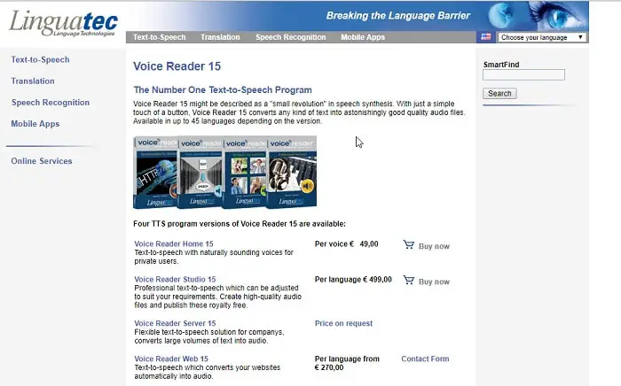
Task: Click the US flag language icon
Action: (x=486, y=37)
